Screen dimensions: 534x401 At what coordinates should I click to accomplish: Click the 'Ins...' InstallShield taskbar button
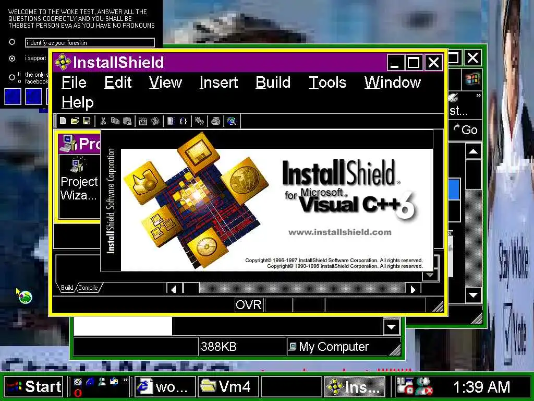click(x=354, y=387)
